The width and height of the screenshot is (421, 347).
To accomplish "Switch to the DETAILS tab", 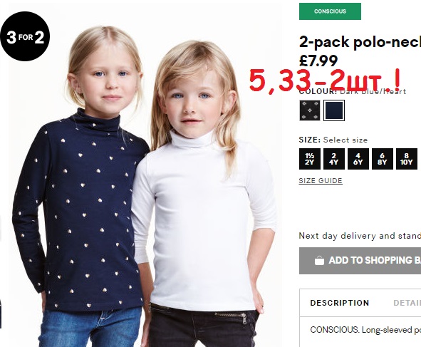I will [407, 303].
